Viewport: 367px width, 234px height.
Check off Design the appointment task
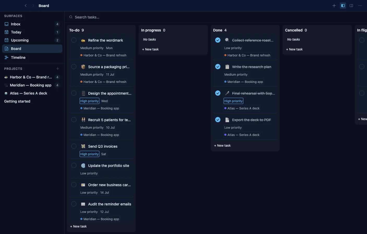(74, 93)
